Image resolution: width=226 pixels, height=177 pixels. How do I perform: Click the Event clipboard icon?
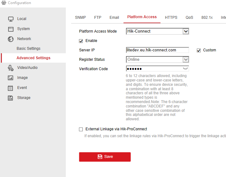[x=11, y=88]
